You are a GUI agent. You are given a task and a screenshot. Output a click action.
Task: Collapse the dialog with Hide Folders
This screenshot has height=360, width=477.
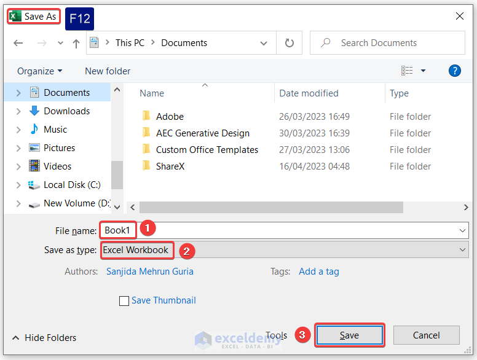[44, 338]
